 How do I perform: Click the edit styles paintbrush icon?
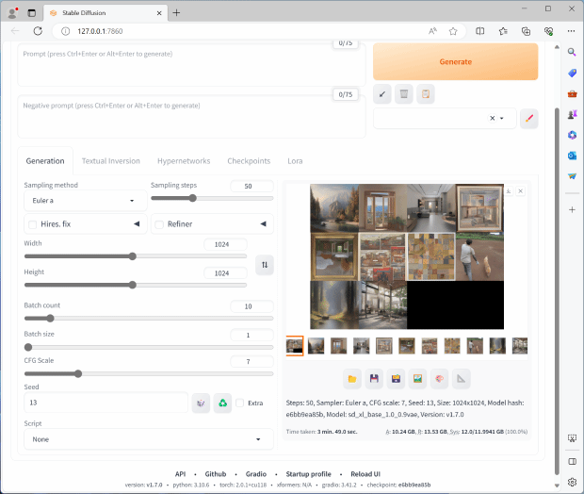click(x=528, y=119)
